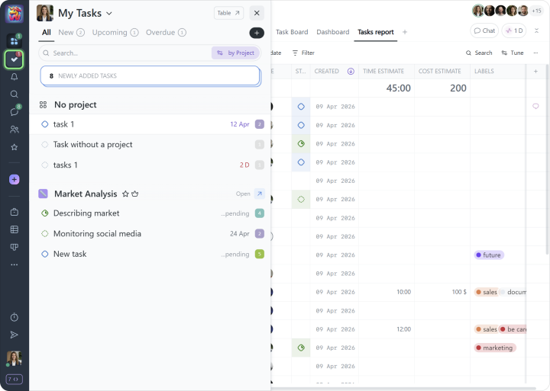Switch to the Dashboard tab

click(332, 32)
